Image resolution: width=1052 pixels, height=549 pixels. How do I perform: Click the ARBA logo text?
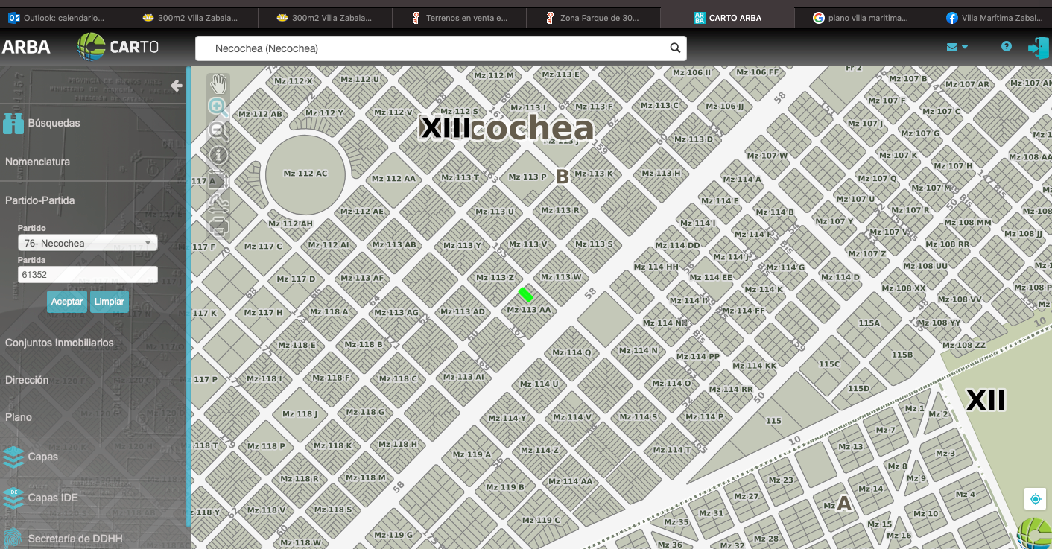(26, 48)
